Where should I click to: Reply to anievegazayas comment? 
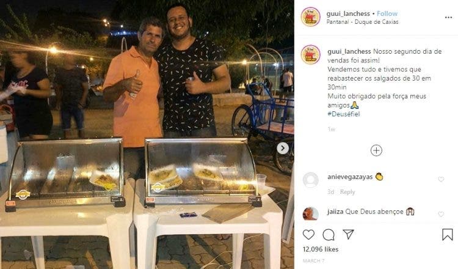347,192
